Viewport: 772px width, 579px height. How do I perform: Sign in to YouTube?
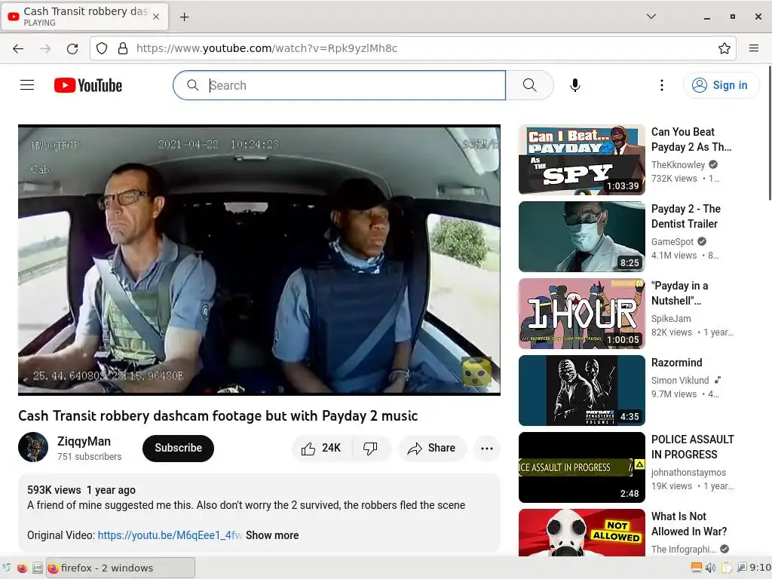click(x=720, y=85)
